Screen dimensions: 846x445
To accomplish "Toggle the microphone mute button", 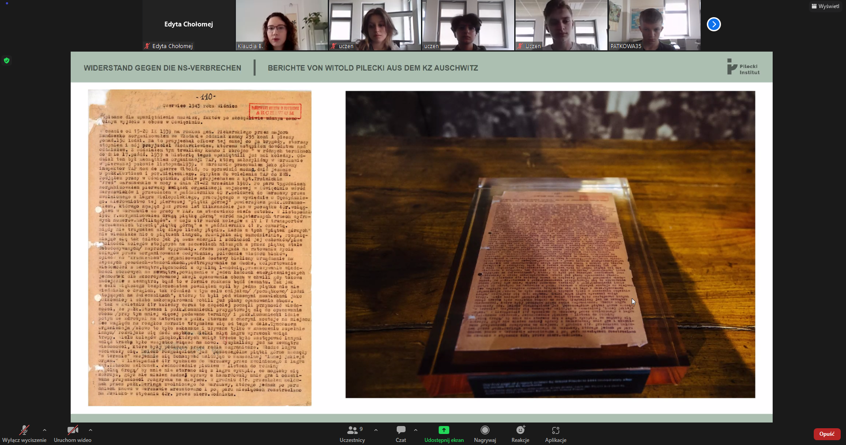I will click(x=24, y=430).
